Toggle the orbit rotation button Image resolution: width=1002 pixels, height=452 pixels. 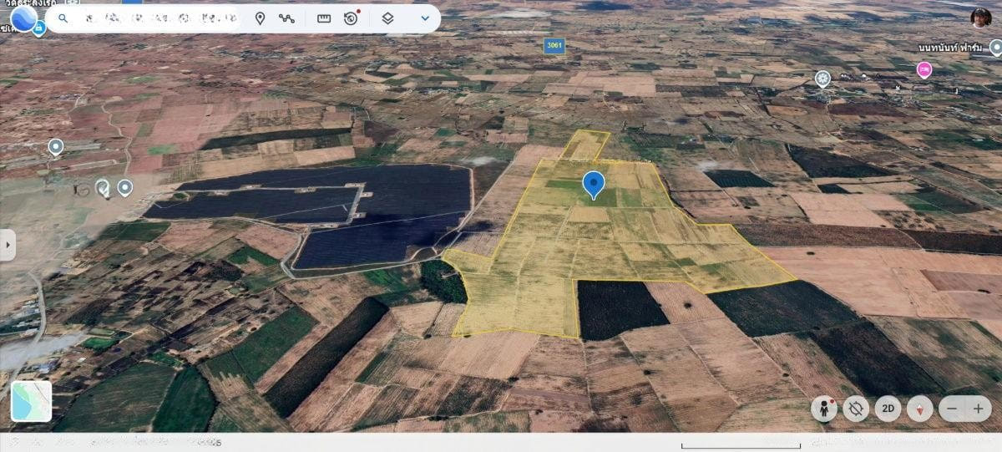(x=856, y=409)
